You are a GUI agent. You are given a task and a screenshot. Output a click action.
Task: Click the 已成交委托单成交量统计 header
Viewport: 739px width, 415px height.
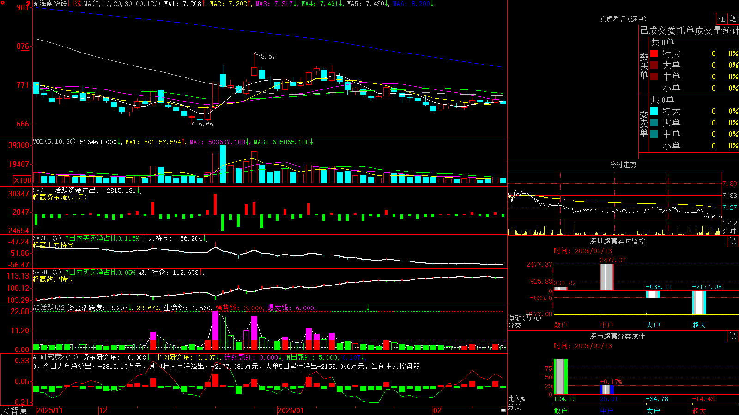pos(689,30)
